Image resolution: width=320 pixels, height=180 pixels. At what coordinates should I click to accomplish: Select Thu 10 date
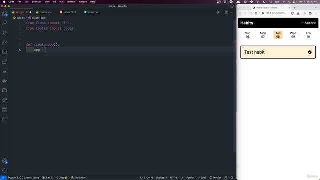[x=308, y=35]
